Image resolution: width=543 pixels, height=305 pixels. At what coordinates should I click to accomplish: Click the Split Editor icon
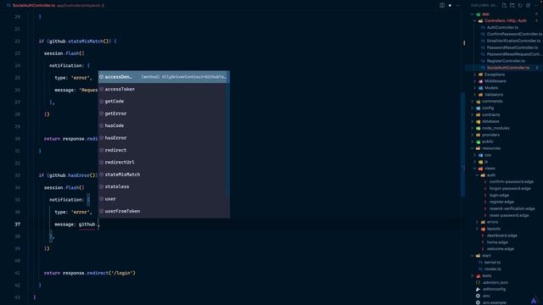(x=442, y=5)
